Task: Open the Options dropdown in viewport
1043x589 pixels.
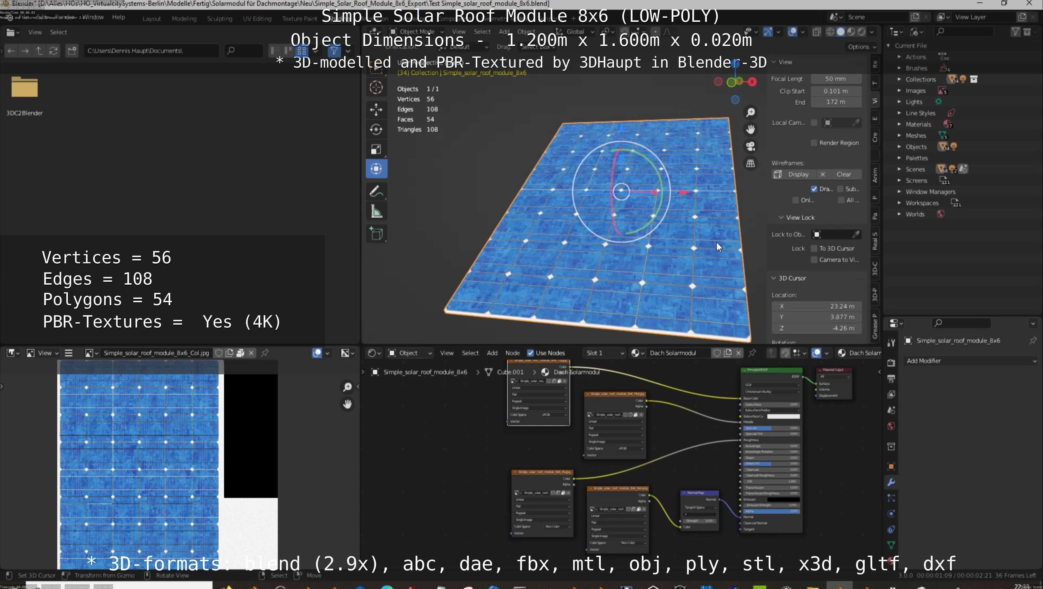Action: tap(861, 47)
